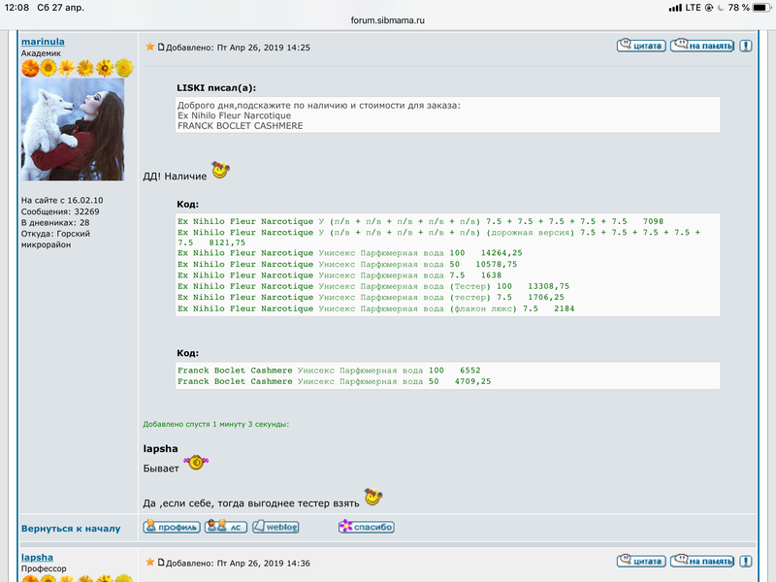
Task: Select Fleur Narcotique tester 7.5 line 1706,25
Action: [371, 297]
